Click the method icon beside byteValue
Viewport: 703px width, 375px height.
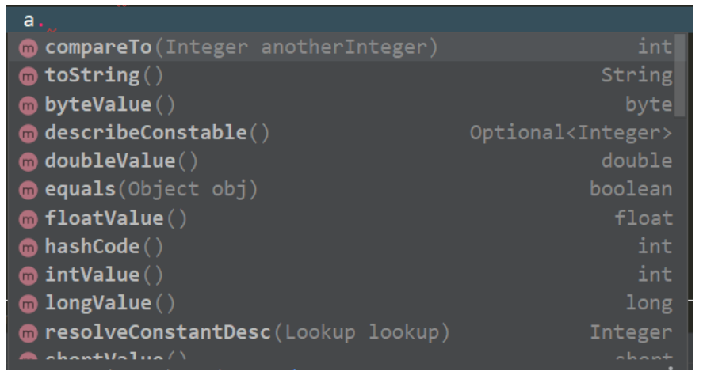(x=28, y=104)
